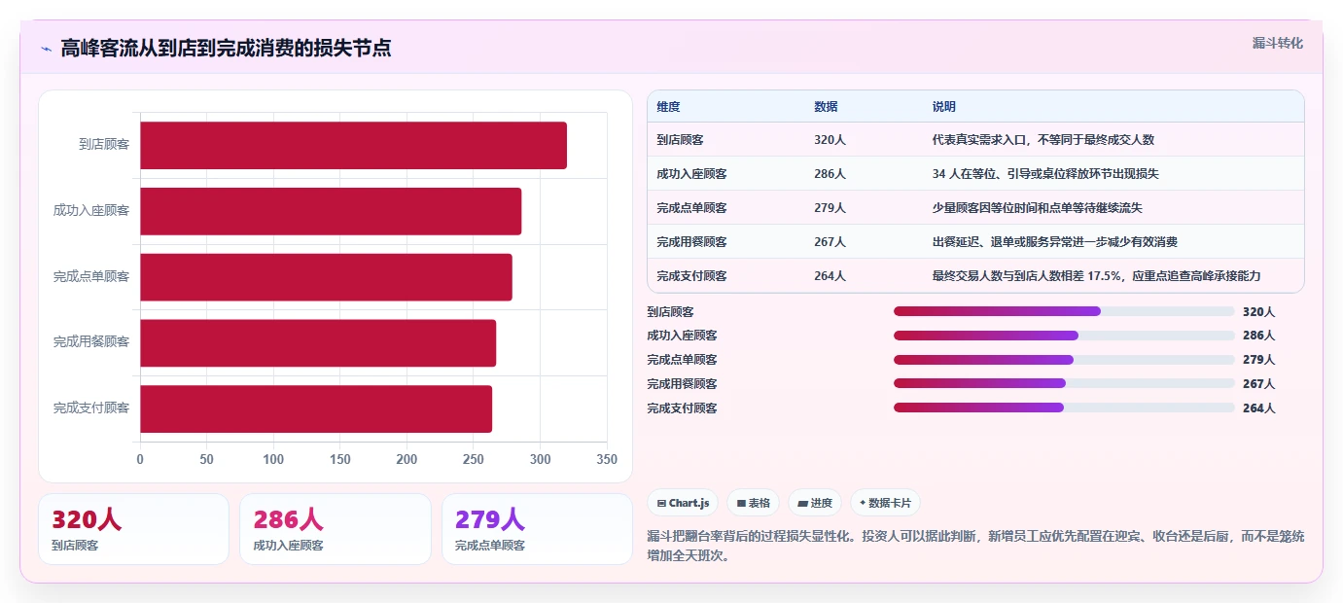The image size is (1343, 603).
Task: Click the 成功入座顾客 bar in the chart
Action: click(331, 211)
